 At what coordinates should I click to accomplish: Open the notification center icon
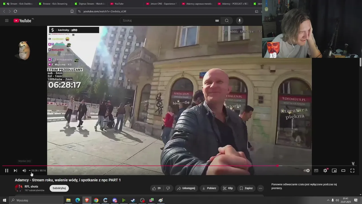(x=356, y=200)
